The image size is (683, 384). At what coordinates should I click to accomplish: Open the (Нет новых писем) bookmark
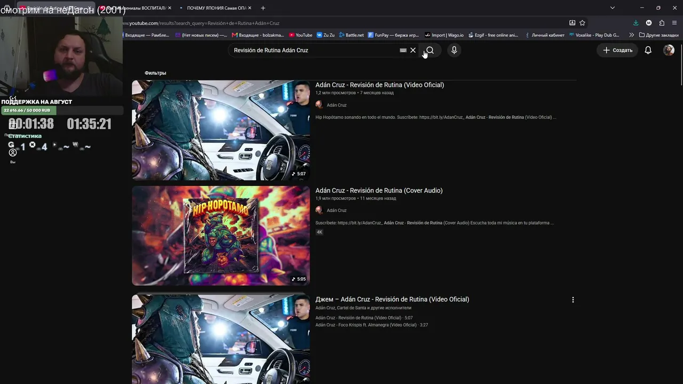pos(201,35)
